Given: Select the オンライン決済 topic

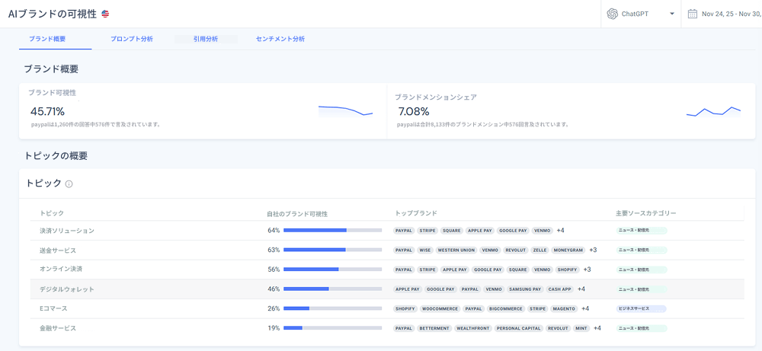Looking at the screenshot, I should point(59,269).
